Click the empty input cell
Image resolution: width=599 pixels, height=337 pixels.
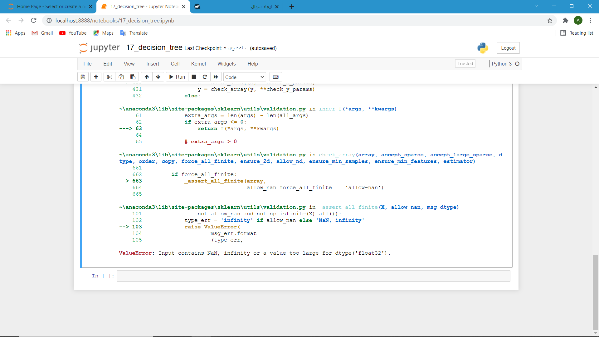(313, 276)
